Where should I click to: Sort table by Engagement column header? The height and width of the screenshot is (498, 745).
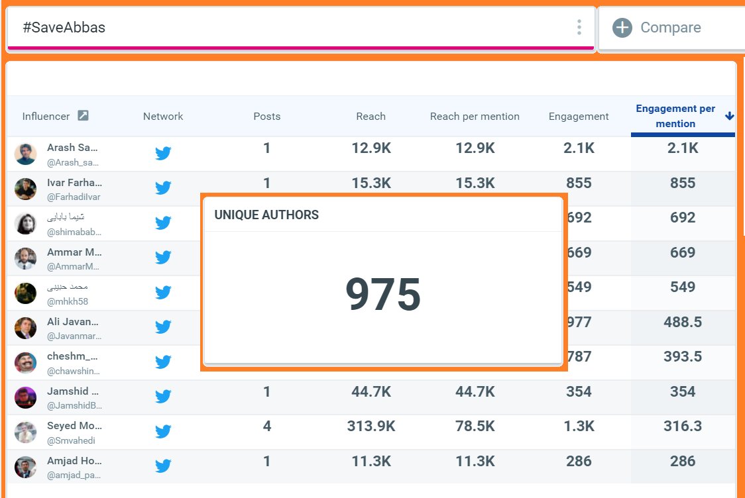click(579, 117)
